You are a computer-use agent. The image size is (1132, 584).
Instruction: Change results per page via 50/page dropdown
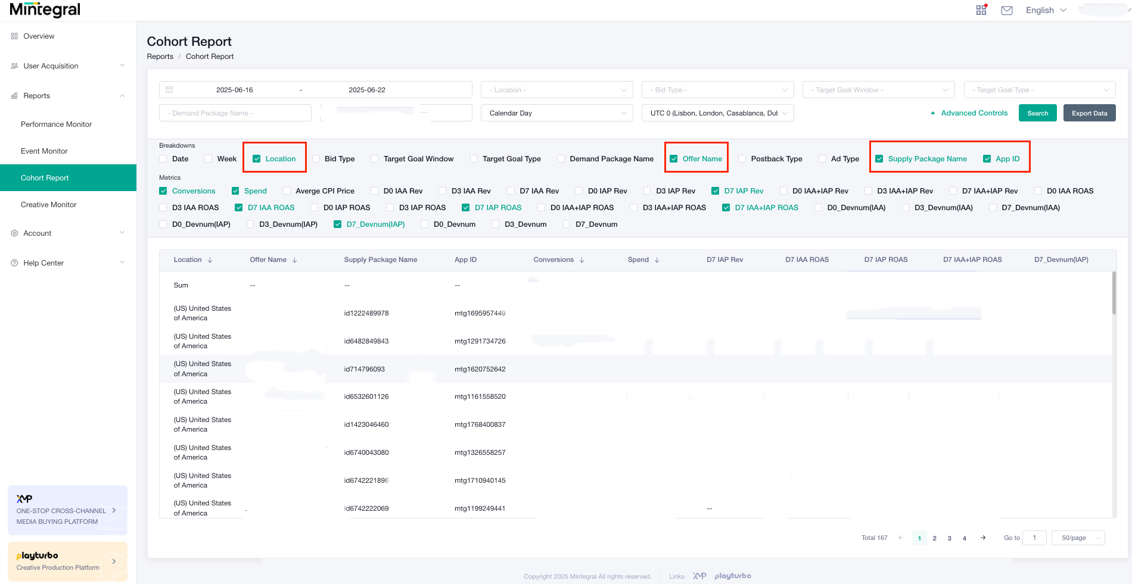[1078, 538]
